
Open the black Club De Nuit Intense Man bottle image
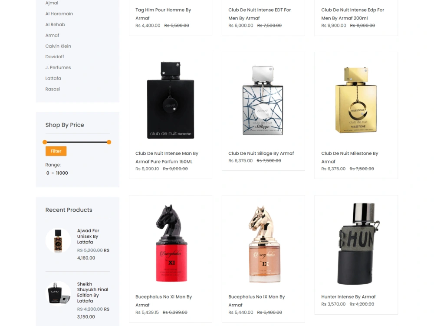[171, 100]
